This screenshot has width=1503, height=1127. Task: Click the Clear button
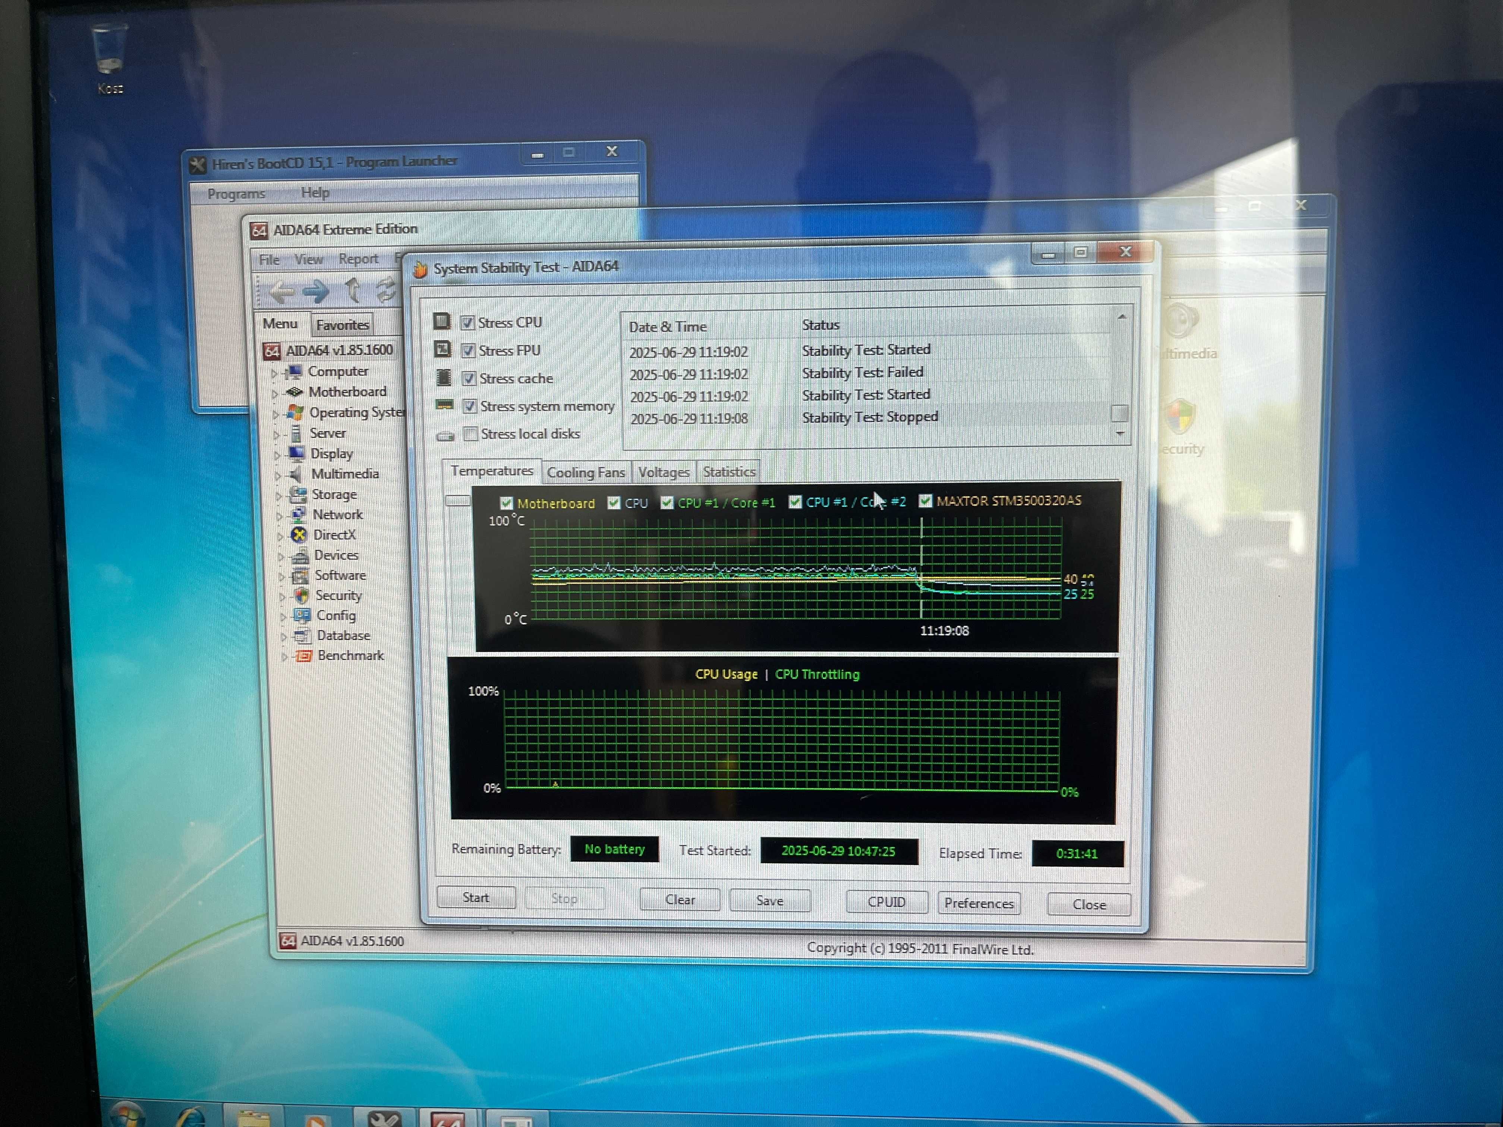pos(680,900)
